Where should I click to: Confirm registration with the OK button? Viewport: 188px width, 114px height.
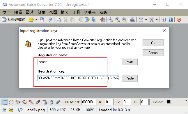pyautogui.click(x=153, y=43)
